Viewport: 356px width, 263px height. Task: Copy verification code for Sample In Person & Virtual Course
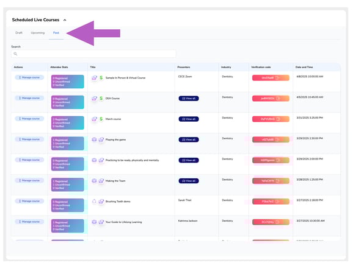(277, 78)
